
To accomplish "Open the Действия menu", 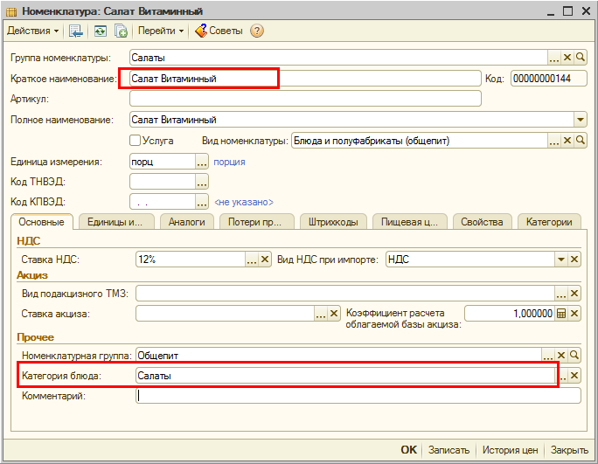I will (32, 31).
